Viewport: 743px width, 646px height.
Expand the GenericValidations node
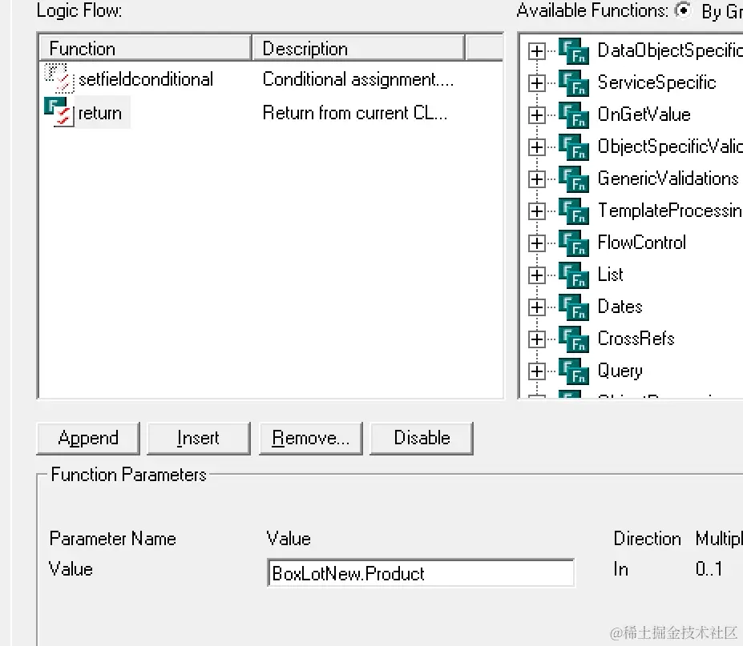coord(536,179)
